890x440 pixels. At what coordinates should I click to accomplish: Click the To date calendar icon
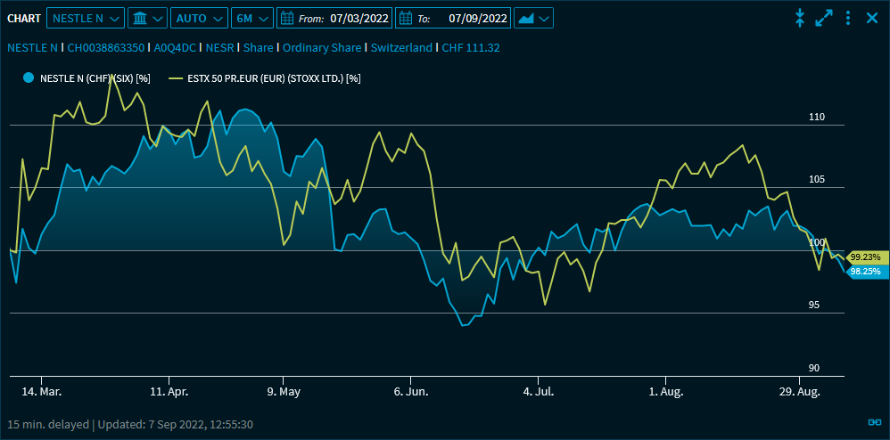(404, 18)
